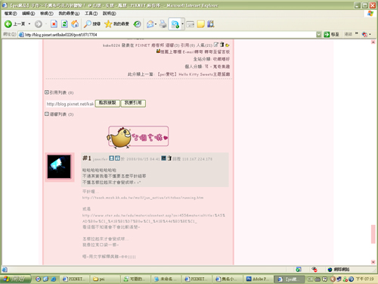Click the taskbar clock
Viewport: 378px width, 284px height.
pos(365,279)
